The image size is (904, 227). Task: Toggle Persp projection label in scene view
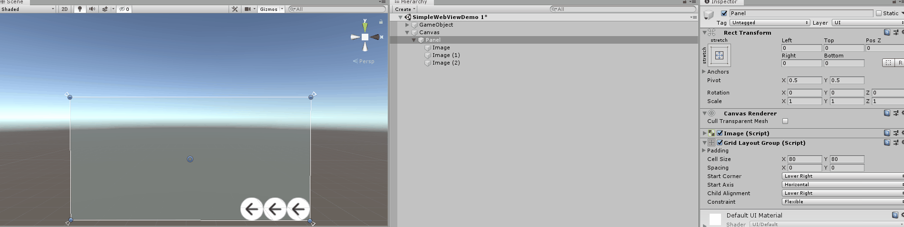pos(364,61)
